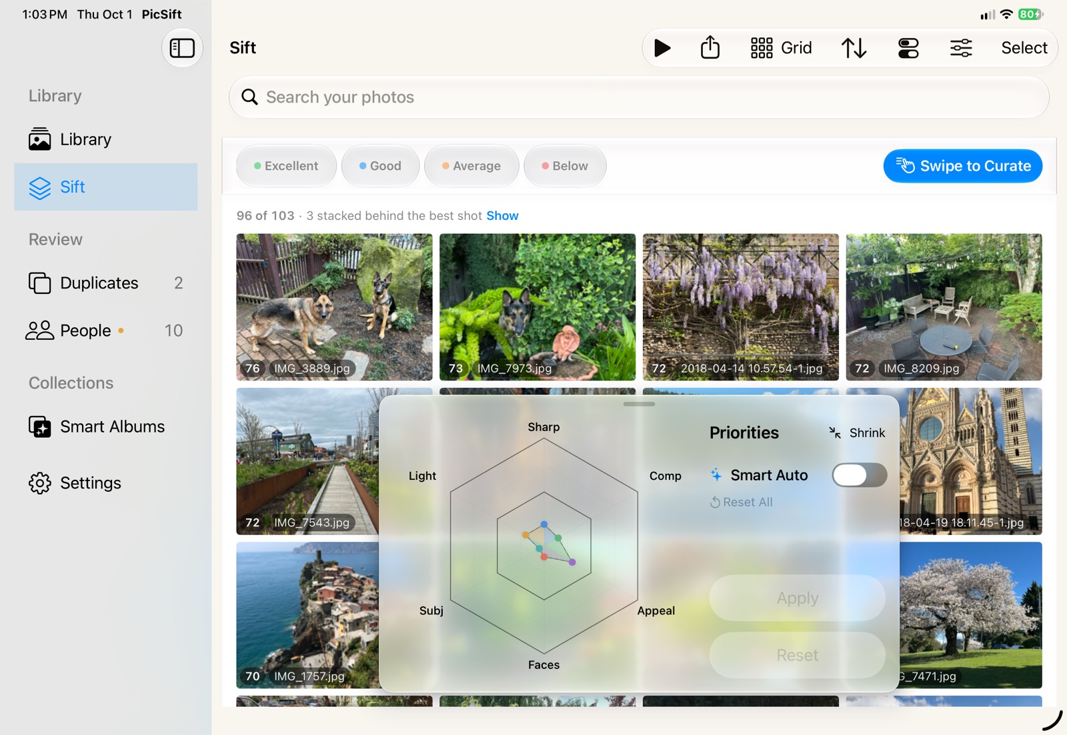Select Sift in the sidebar
1067x735 pixels.
tap(106, 187)
